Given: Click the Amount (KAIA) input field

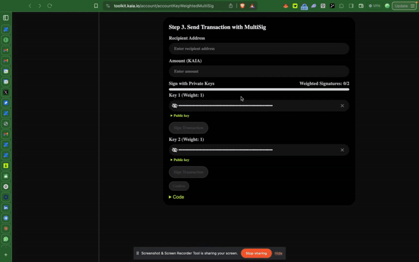Looking at the screenshot, I should (x=259, y=71).
